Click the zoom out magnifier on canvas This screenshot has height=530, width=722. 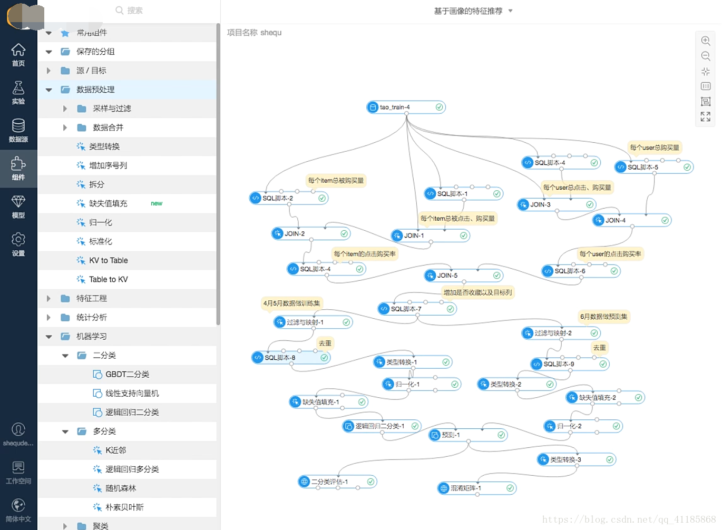pyautogui.click(x=706, y=56)
